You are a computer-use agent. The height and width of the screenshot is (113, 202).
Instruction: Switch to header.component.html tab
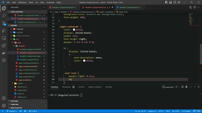[x=63, y=7]
